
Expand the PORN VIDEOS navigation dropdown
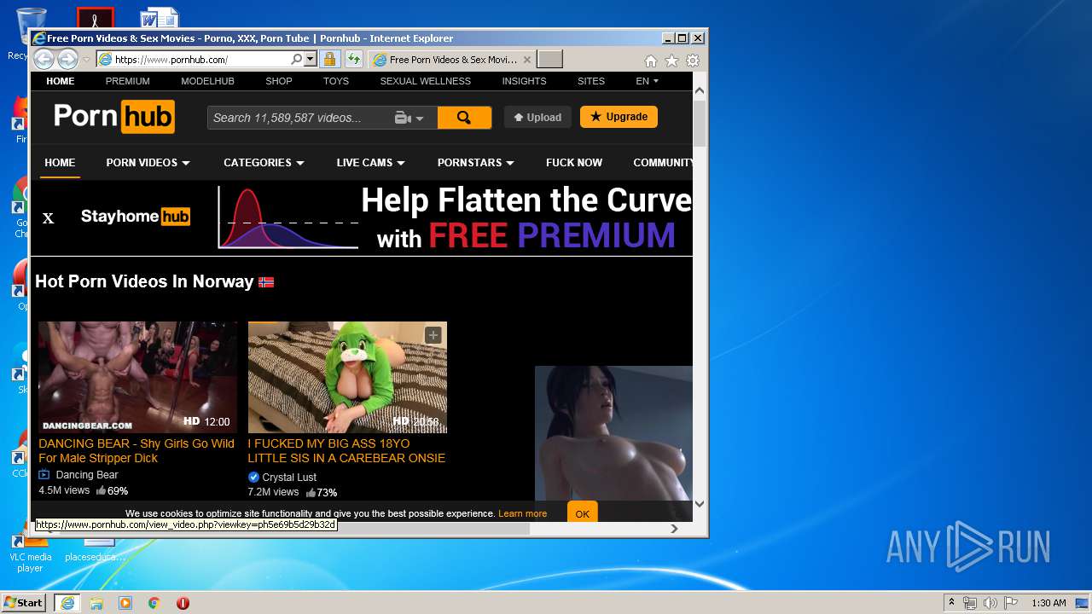tap(148, 162)
